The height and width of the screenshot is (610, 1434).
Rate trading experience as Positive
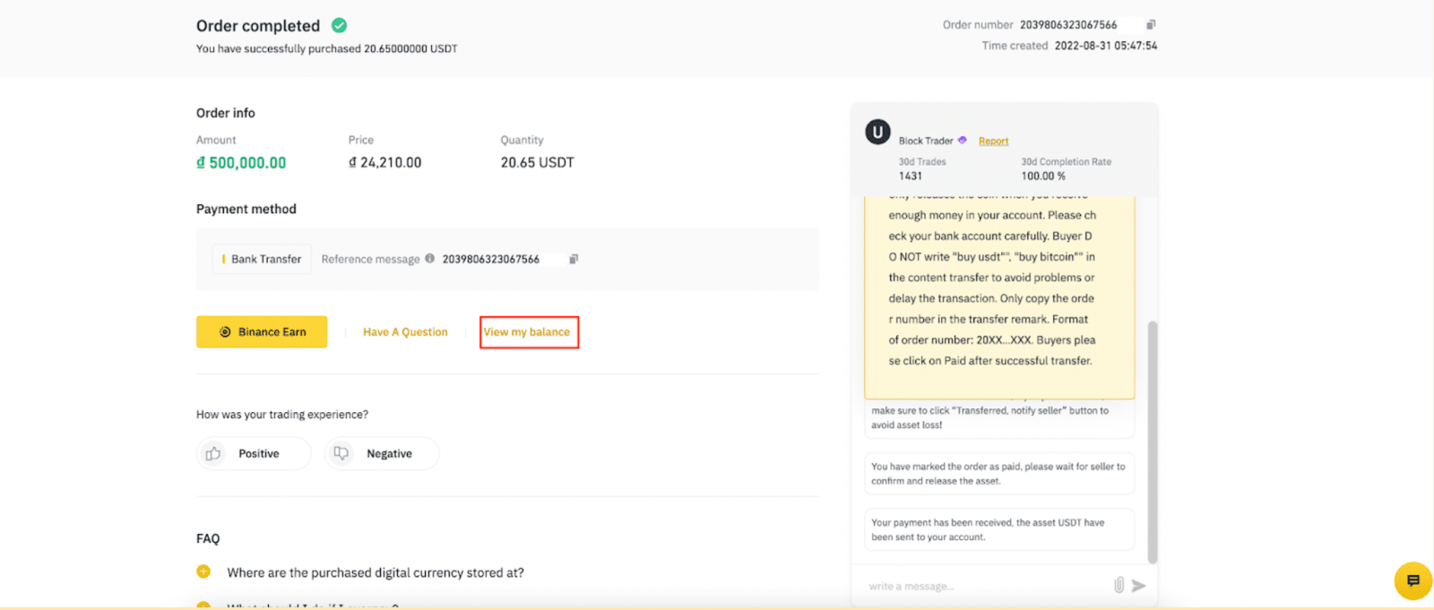tap(254, 453)
